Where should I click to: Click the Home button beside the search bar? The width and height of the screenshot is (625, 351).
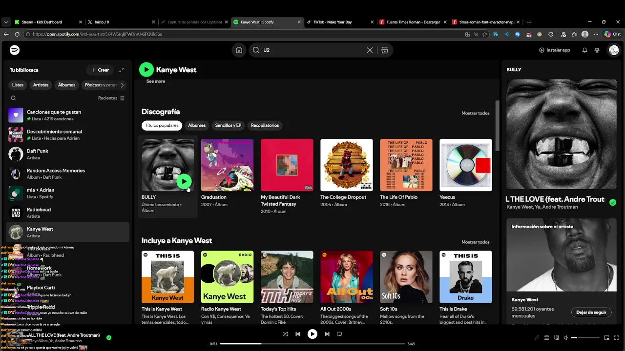[x=239, y=50]
